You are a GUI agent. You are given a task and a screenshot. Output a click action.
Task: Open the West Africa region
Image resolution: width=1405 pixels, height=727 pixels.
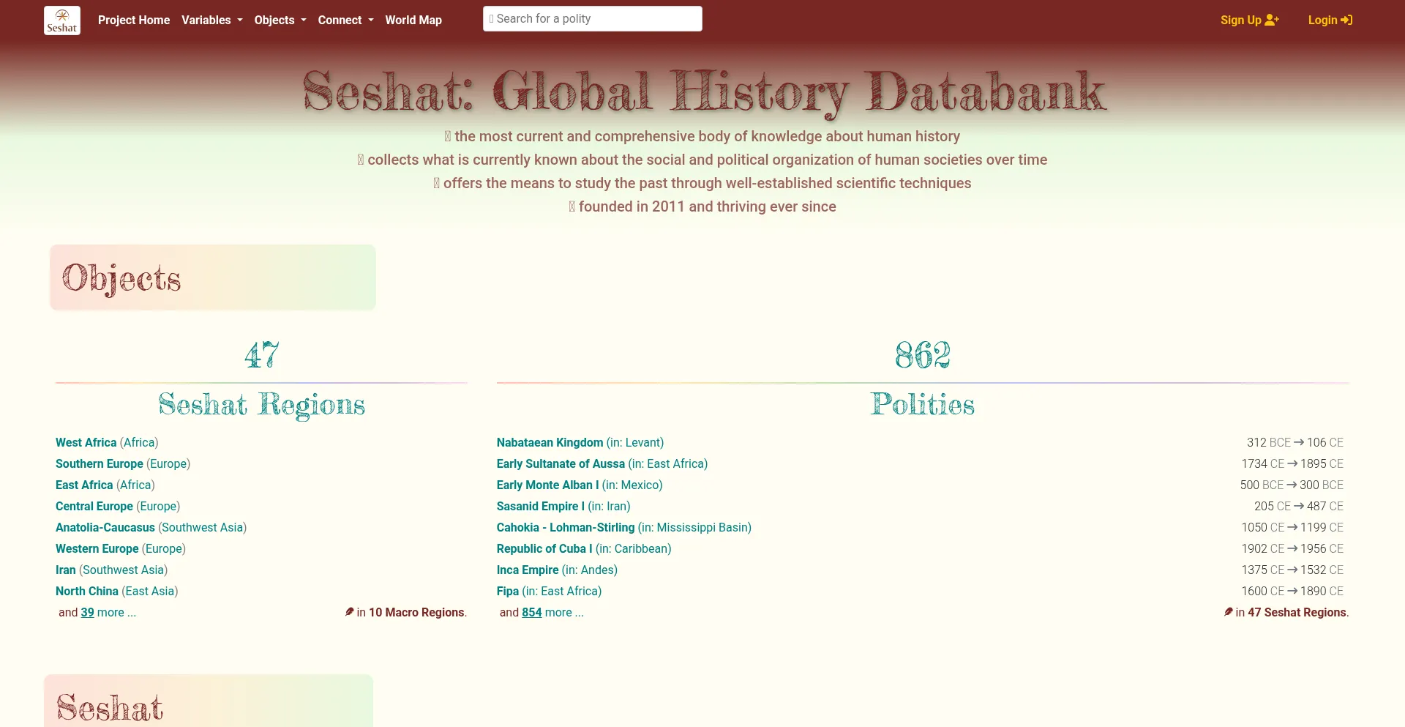point(85,442)
